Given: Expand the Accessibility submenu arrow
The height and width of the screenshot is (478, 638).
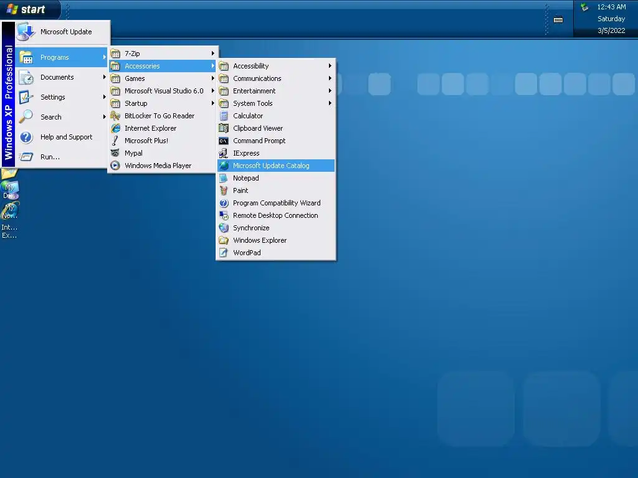Looking at the screenshot, I should tap(330, 66).
